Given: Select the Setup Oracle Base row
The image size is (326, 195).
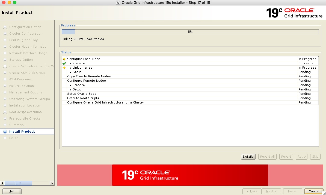Looking at the screenshot, I should point(190,94).
